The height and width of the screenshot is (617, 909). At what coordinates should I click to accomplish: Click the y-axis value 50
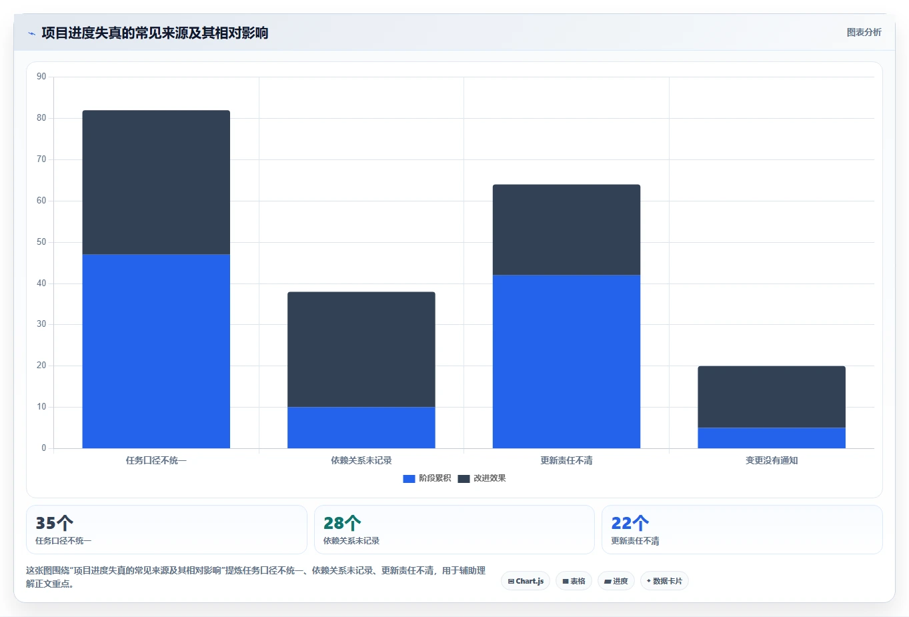[x=41, y=242]
